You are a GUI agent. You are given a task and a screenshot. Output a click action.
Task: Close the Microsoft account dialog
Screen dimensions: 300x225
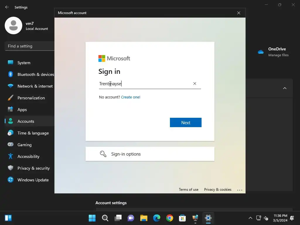238,13
